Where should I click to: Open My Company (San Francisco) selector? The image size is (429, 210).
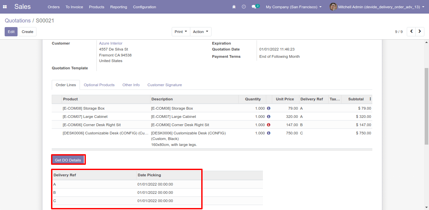[294, 7]
